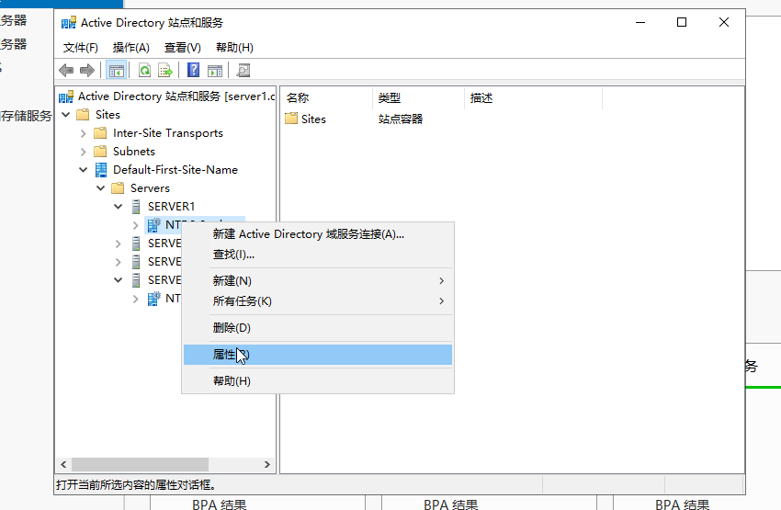Click the Subnets folder icon
This screenshot has height=510, width=781.
[x=100, y=151]
